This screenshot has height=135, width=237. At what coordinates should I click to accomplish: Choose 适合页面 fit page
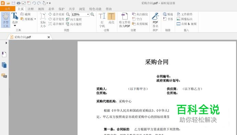(56, 14)
